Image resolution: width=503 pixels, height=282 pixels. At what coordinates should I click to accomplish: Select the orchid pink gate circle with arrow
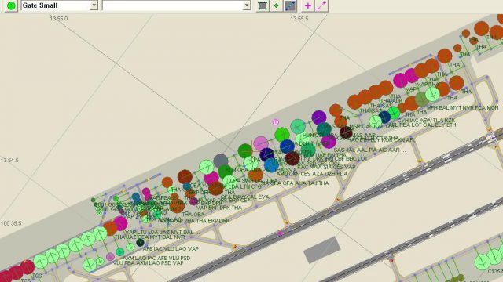(x=261, y=143)
